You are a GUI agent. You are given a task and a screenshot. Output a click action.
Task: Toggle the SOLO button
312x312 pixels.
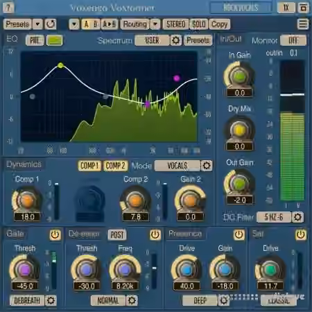(198, 24)
